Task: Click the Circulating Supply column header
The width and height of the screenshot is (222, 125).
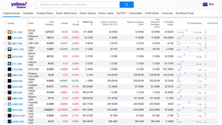Action: click(169, 23)
